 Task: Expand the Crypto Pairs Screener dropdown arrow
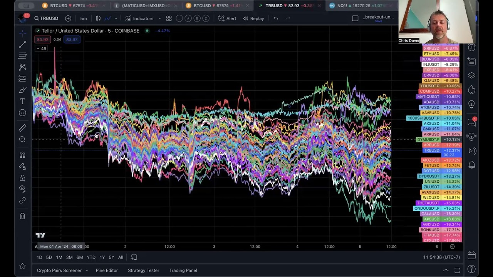tap(87, 270)
